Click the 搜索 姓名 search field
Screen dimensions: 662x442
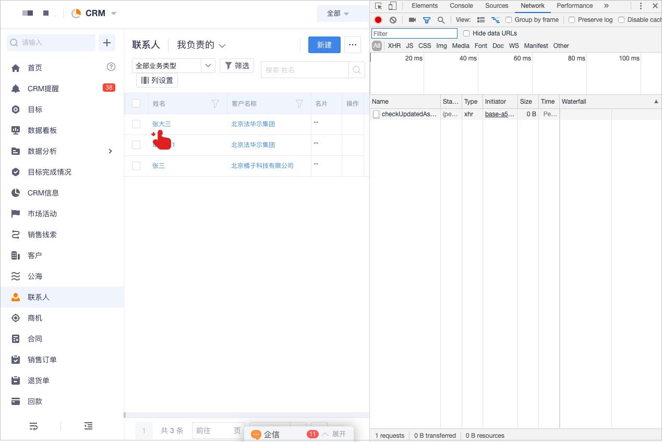(x=305, y=70)
